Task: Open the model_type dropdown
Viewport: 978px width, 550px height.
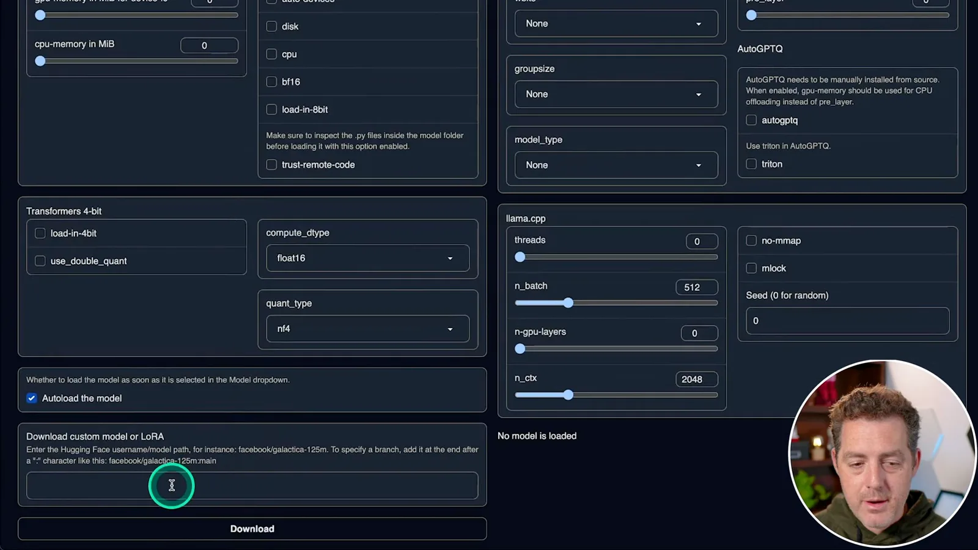Action: (616, 165)
